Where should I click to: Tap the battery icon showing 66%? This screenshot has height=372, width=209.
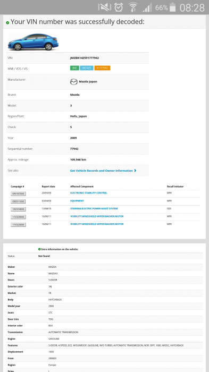(173, 7)
